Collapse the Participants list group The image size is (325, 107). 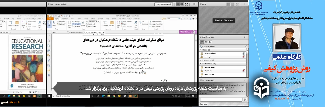[200, 64]
